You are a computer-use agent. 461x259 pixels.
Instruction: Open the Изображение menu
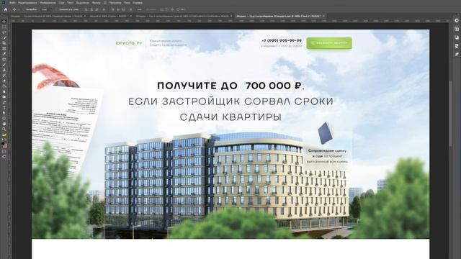48,2
